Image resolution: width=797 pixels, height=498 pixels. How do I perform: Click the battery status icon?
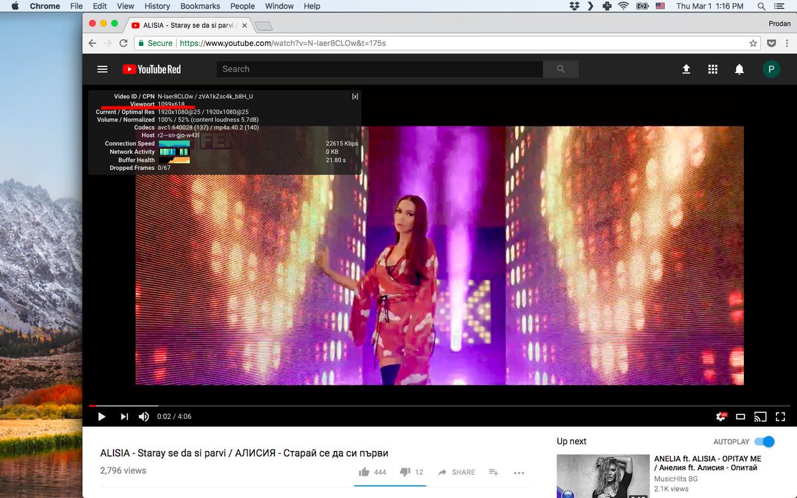[x=642, y=6]
